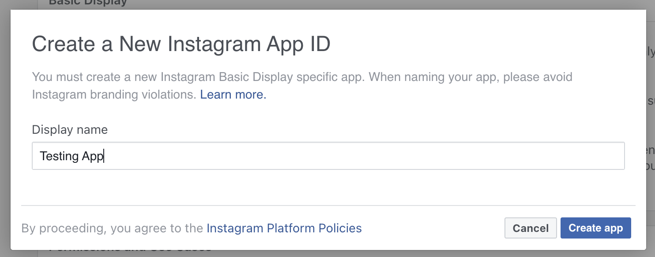
Task: Click the Create a New Instagram App ID heading
Action: coord(181,45)
